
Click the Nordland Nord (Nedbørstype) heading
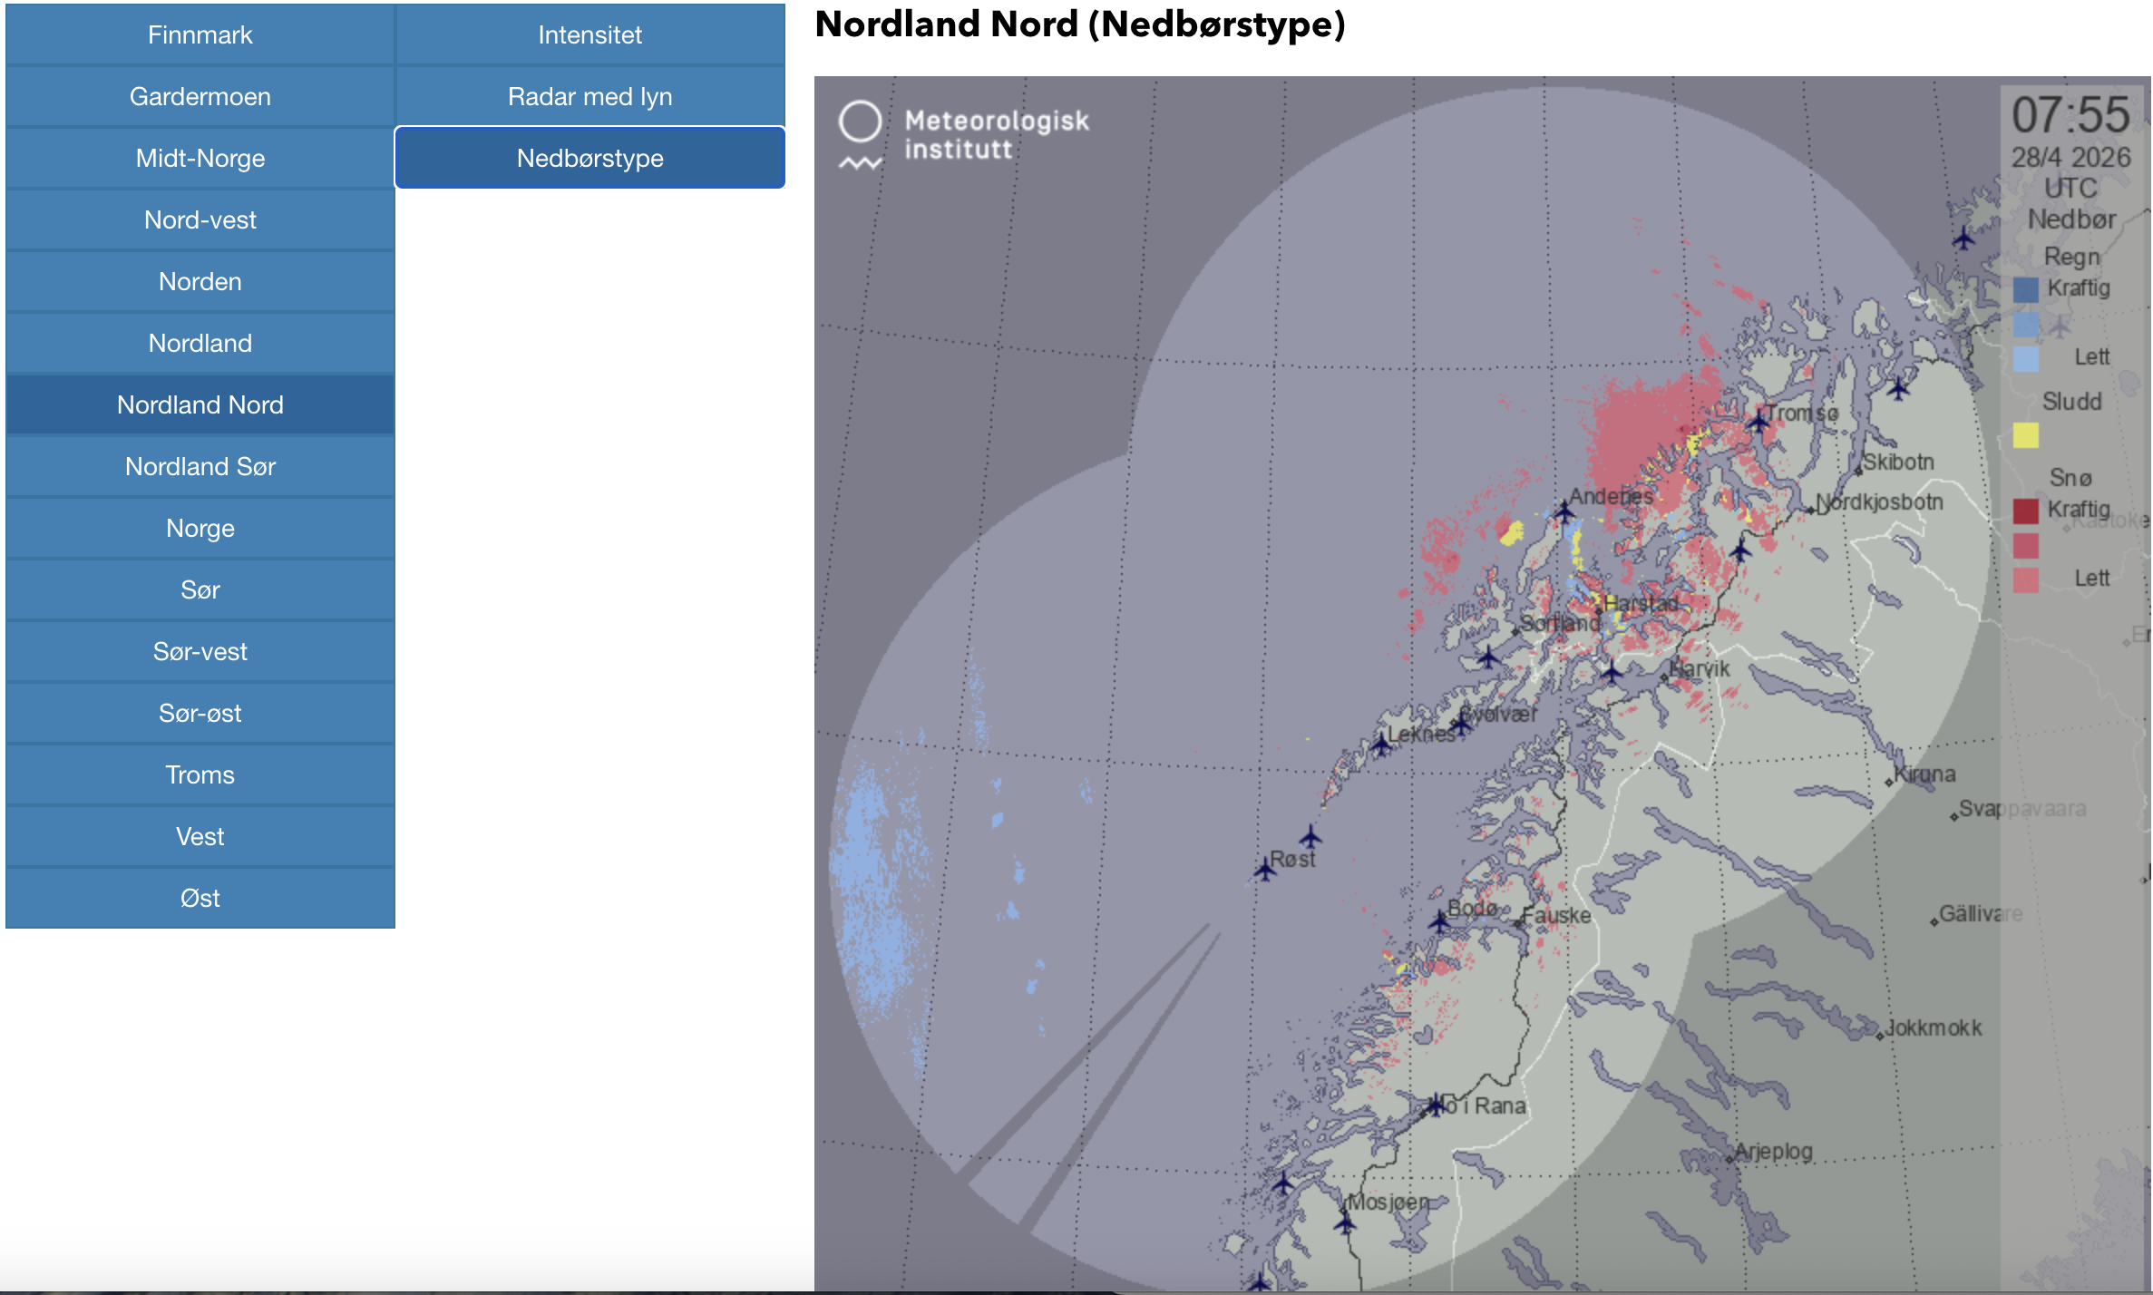(1080, 24)
